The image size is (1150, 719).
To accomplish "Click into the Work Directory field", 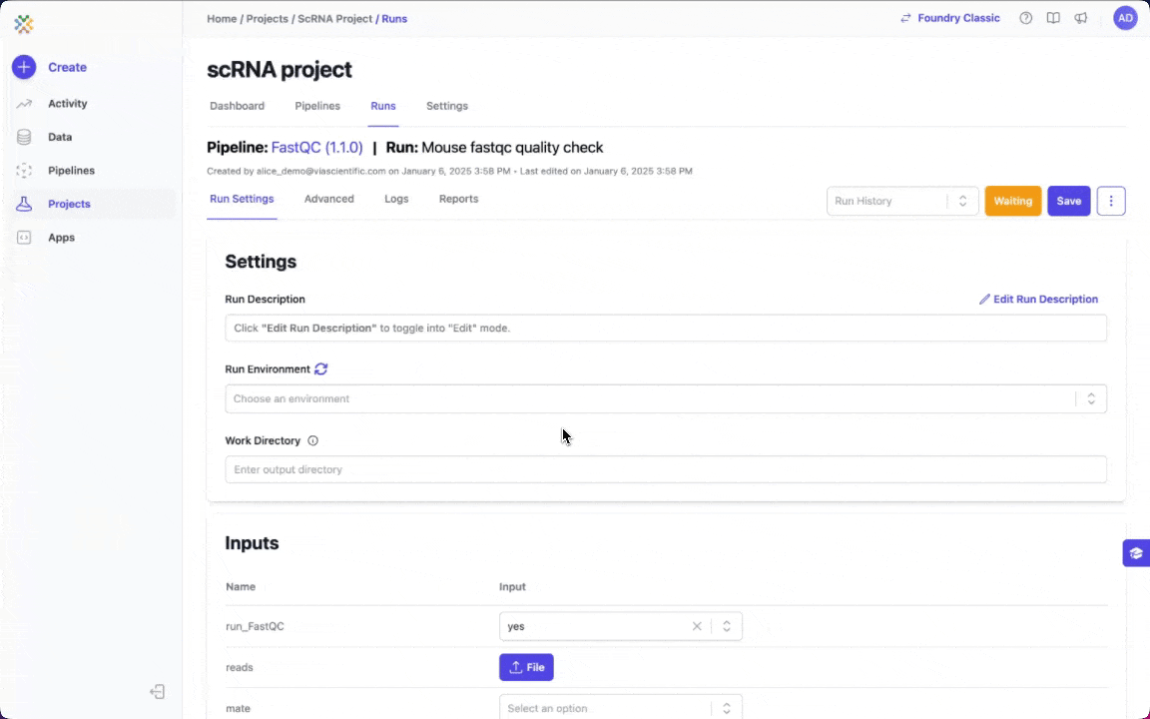I will 665,469.
